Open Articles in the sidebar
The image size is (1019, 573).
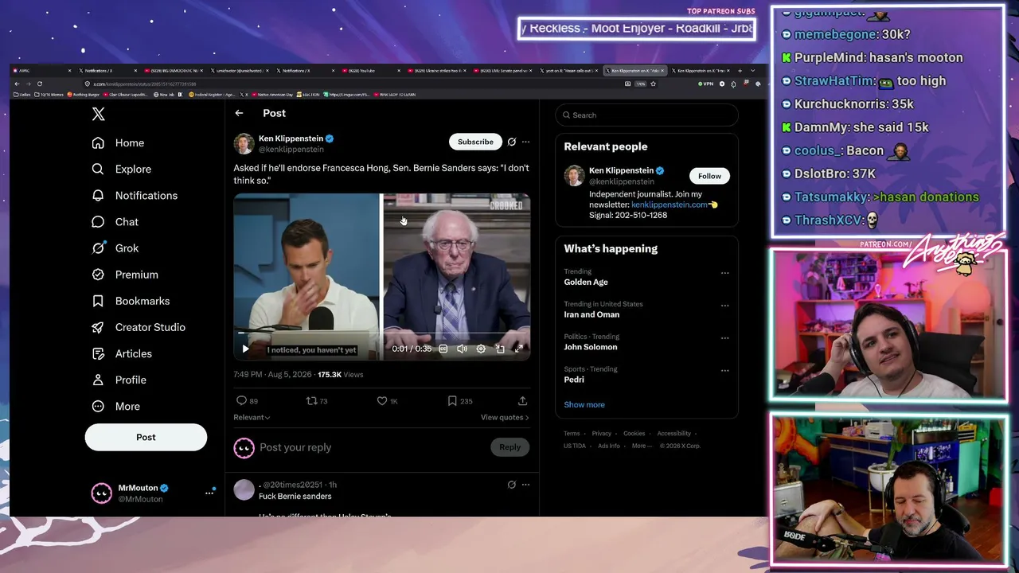click(x=122, y=353)
